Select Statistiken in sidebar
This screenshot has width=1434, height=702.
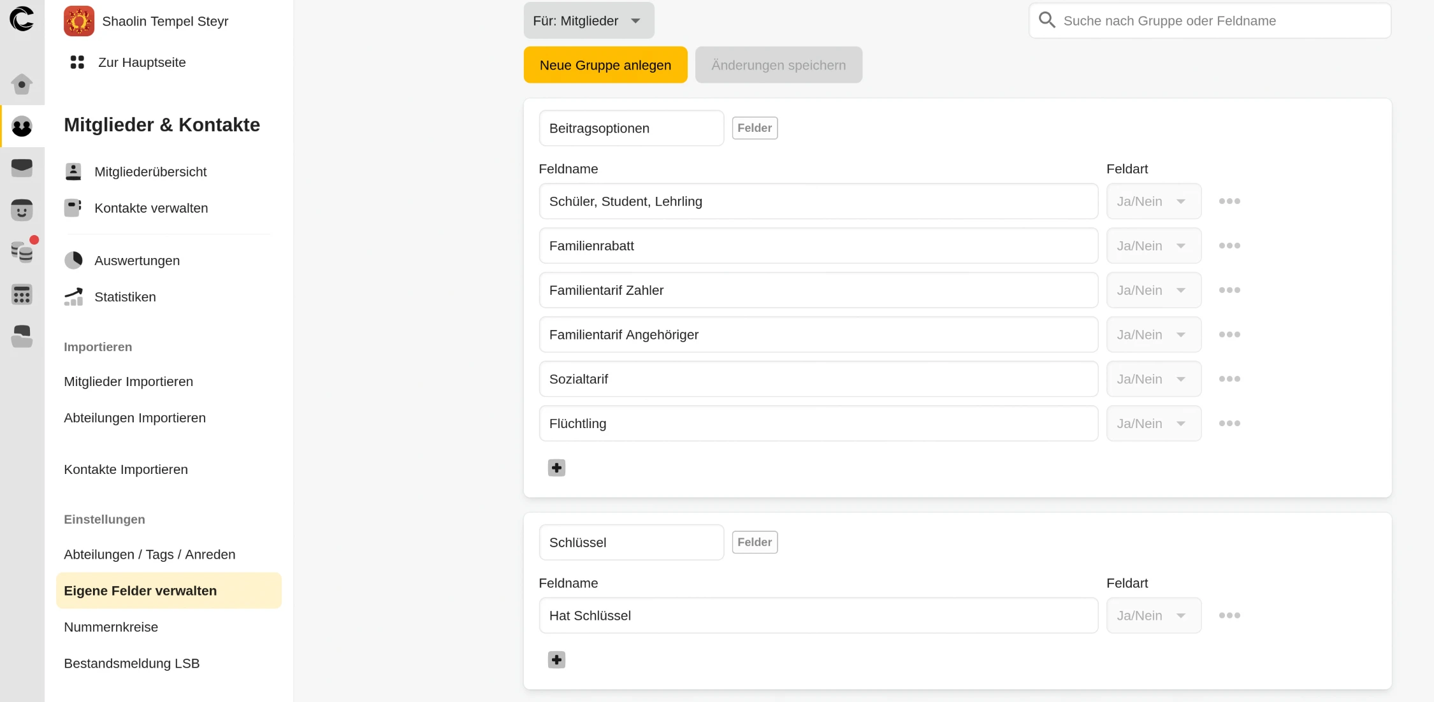125,297
